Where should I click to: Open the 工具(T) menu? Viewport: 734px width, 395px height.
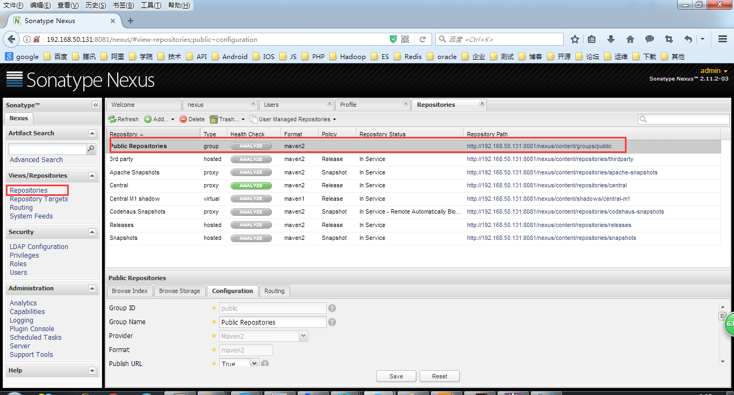(151, 5)
